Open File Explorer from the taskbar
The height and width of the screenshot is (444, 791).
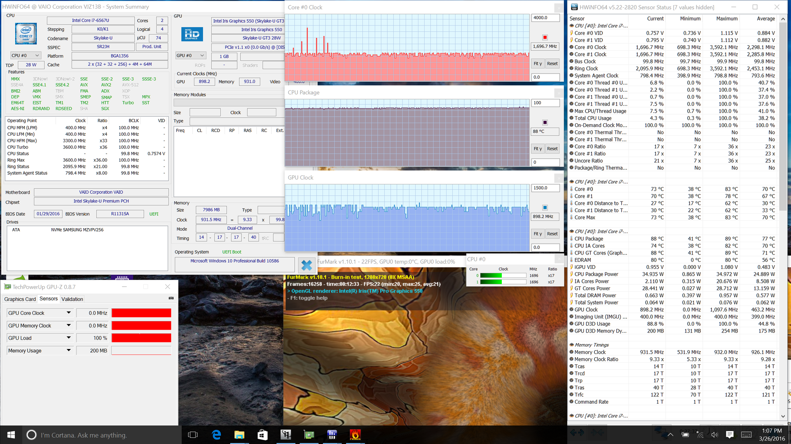[239, 435]
